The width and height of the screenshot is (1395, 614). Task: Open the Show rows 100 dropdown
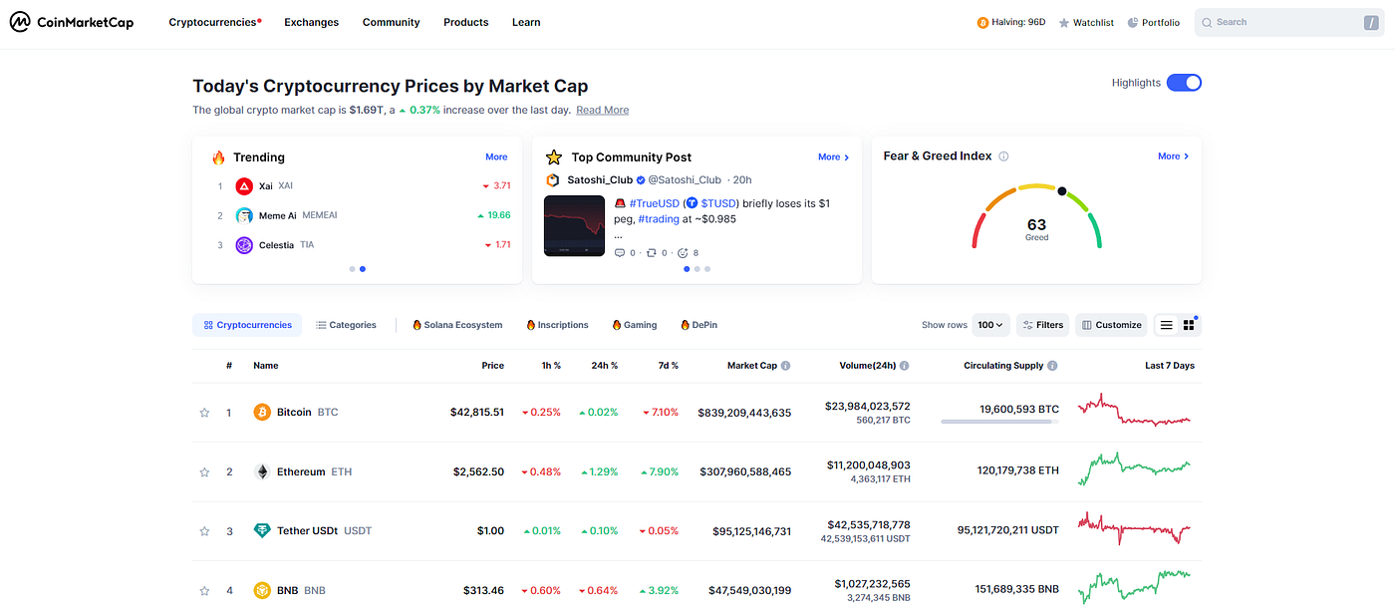(x=991, y=325)
